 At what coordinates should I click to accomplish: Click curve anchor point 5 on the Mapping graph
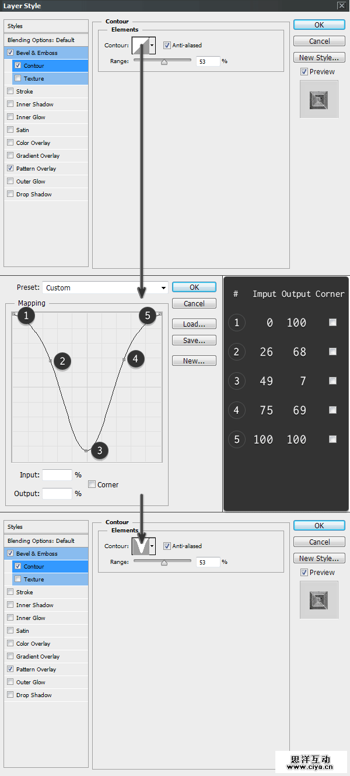(159, 314)
